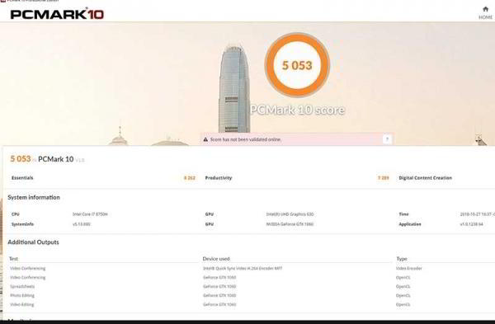The width and height of the screenshot is (495, 324).
Task: Click the Essentials score value
Action: coord(190,178)
